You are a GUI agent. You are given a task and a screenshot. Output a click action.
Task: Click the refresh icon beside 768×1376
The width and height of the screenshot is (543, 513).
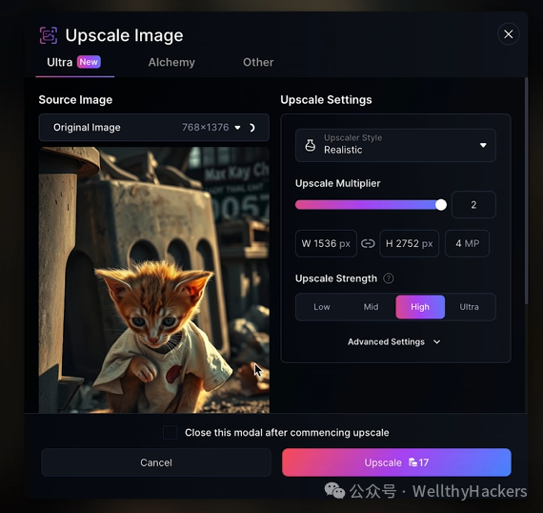pos(252,128)
